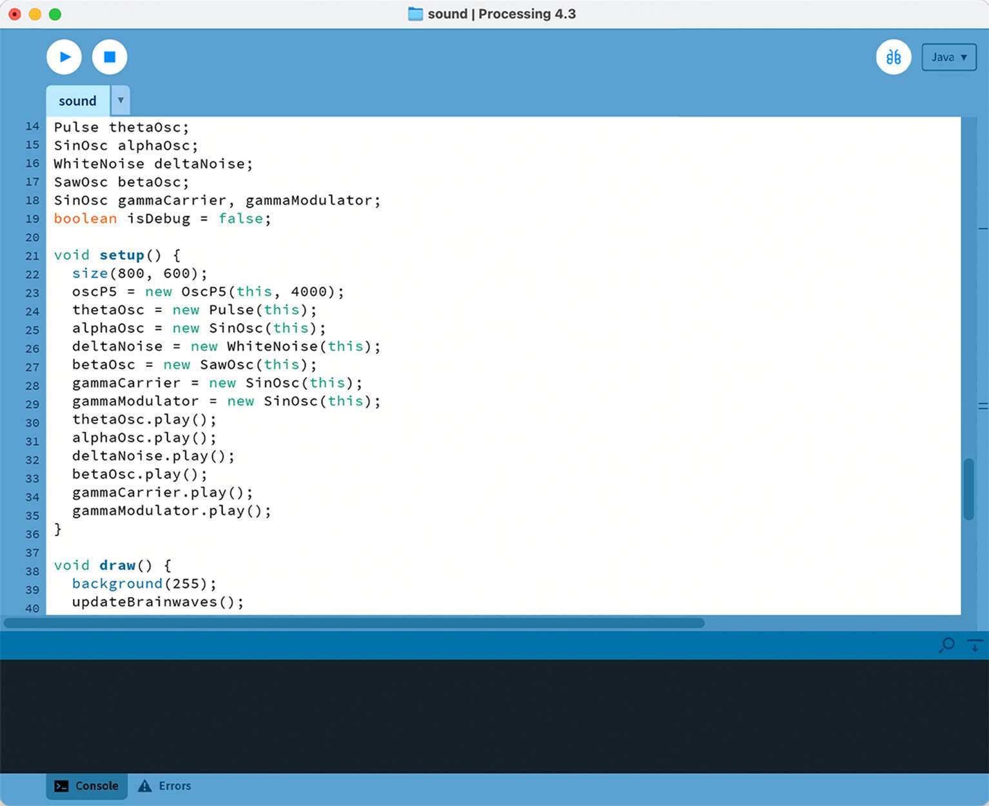Stop the running sketch
This screenshot has height=806, width=989.
(110, 57)
